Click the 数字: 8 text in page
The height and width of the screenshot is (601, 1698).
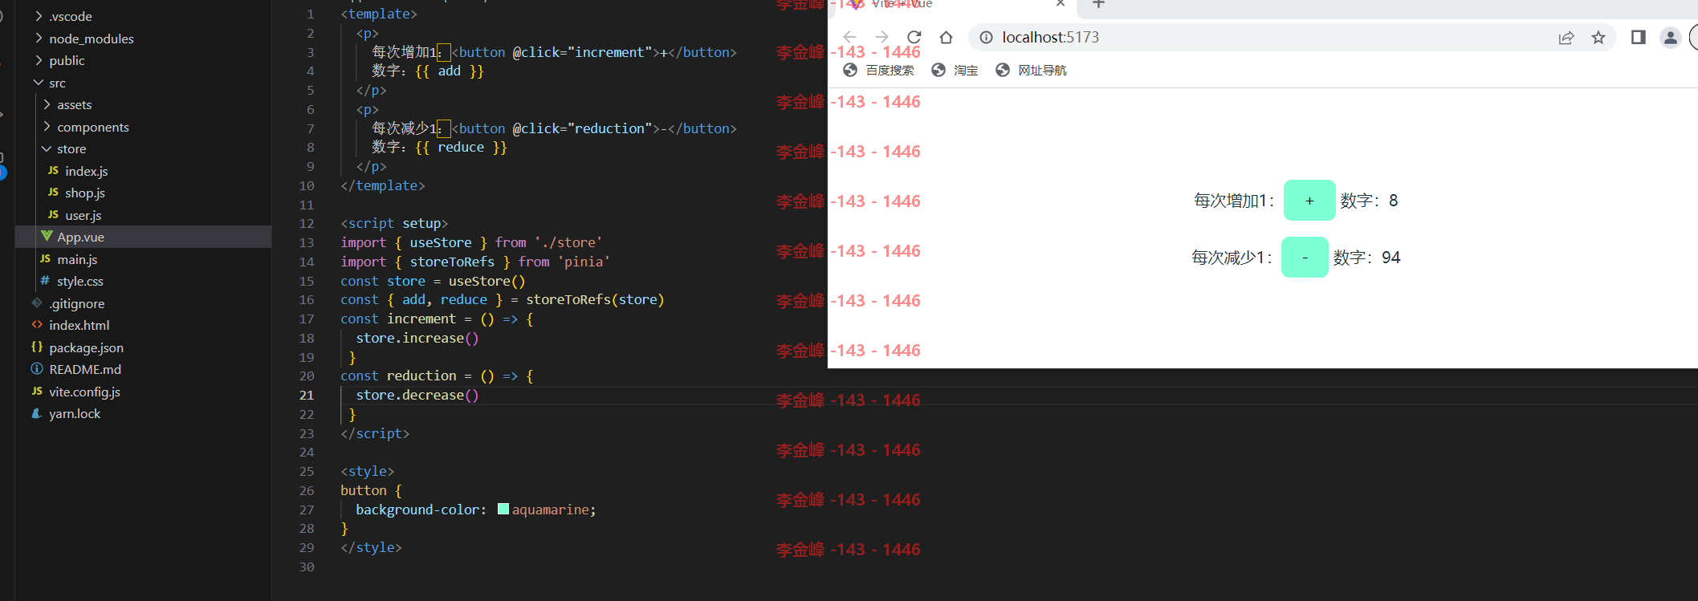pyautogui.click(x=1369, y=201)
